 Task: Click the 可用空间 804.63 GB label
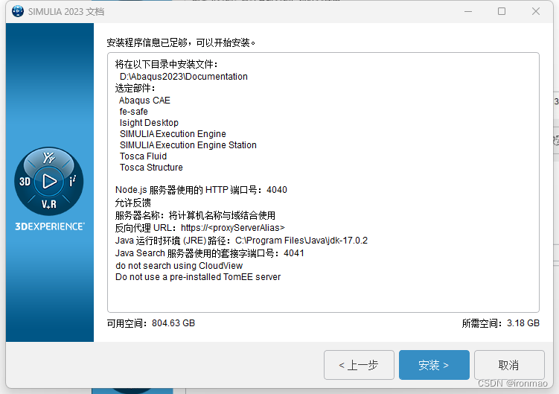tap(151, 323)
